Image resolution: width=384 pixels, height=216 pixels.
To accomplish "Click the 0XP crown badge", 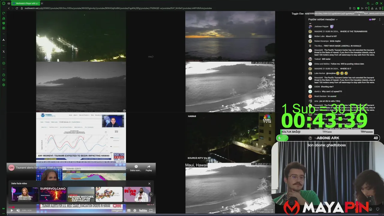I will pyautogui.click(x=372, y=19).
